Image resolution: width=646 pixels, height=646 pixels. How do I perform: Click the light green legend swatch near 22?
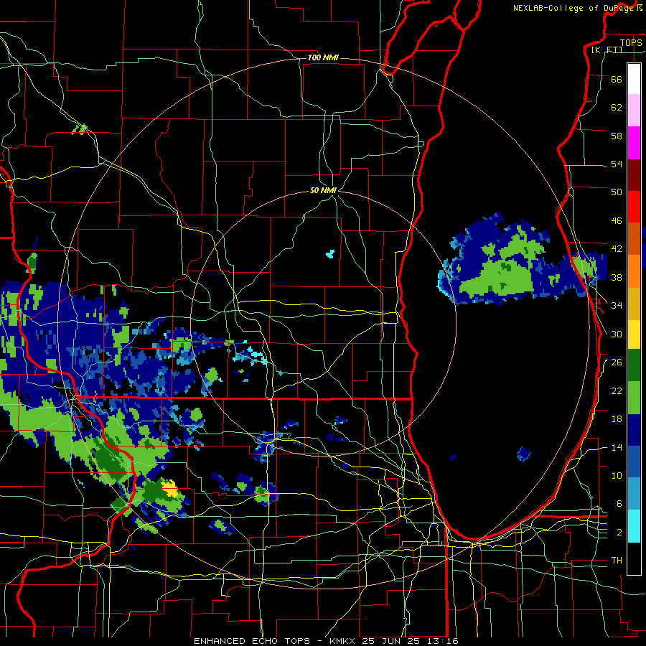(x=634, y=397)
